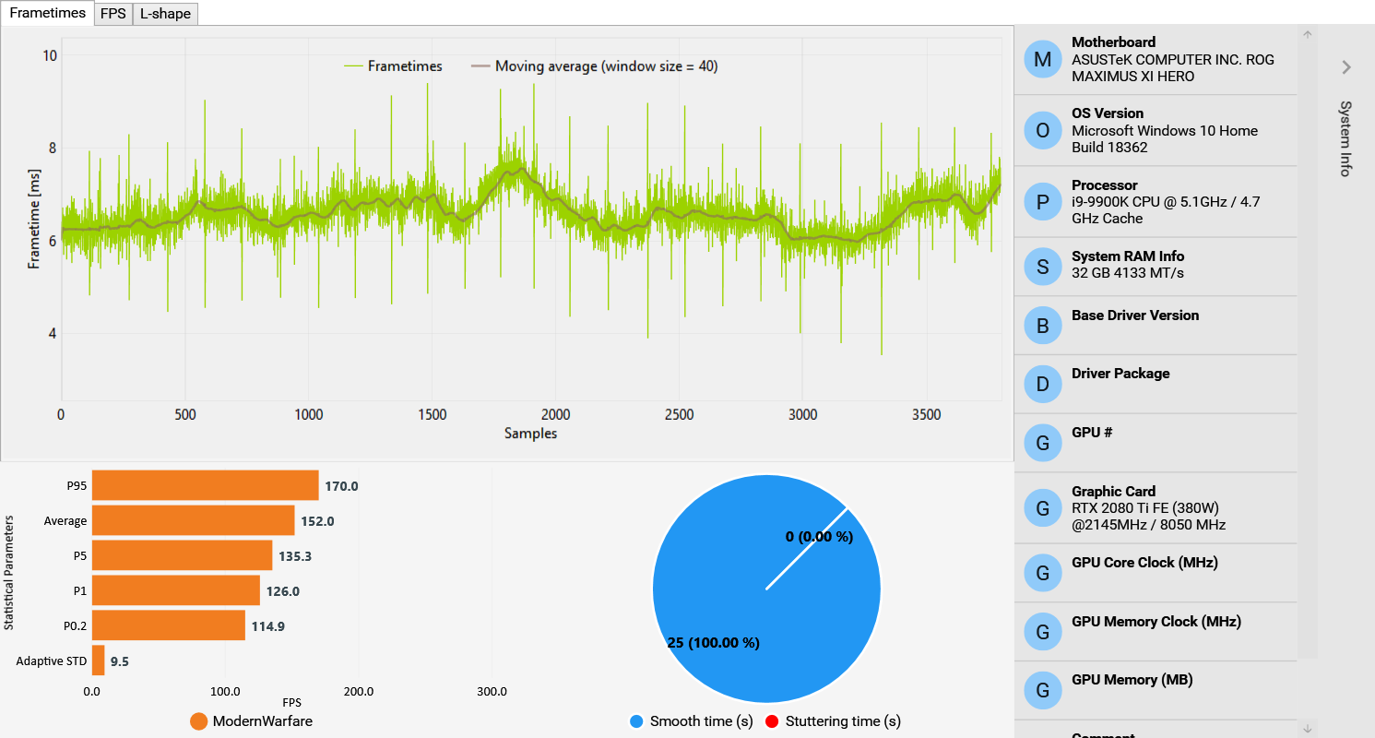Click the 135.3 P5 value label
The width and height of the screenshot is (1375, 738).
(x=295, y=556)
